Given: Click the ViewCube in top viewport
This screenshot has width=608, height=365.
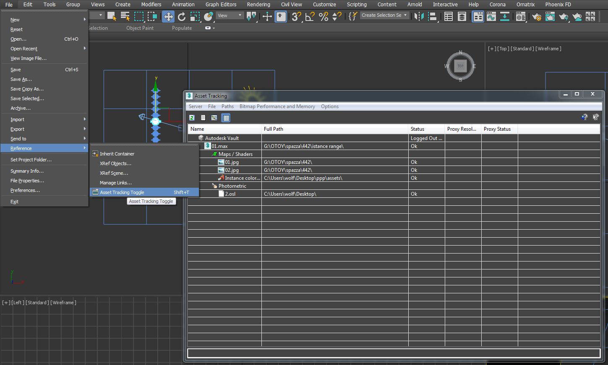Looking at the screenshot, I should tap(460, 66).
